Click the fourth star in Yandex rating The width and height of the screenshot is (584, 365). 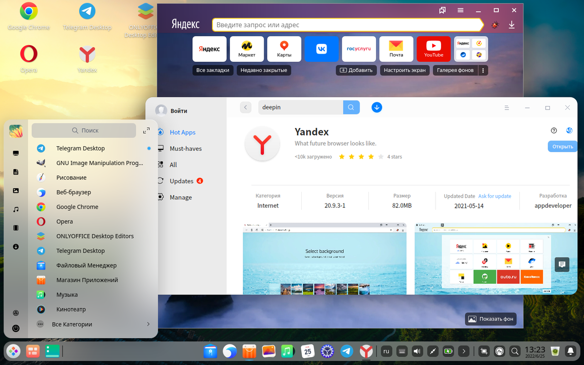point(371,157)
